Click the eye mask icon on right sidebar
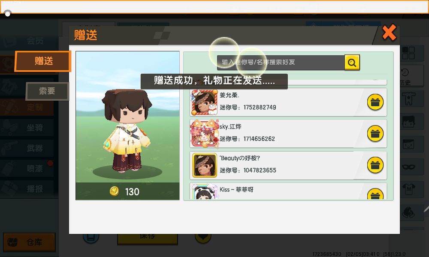This screenshot has height=257, width=429. coord(408,167)
